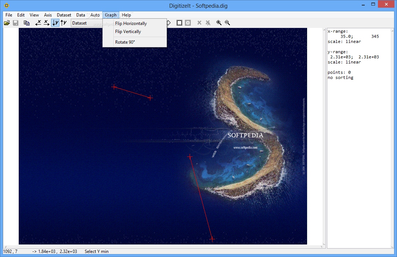Select the Y max axis tool
This screenshot has width=397, height=257.
tap(63, 23)
